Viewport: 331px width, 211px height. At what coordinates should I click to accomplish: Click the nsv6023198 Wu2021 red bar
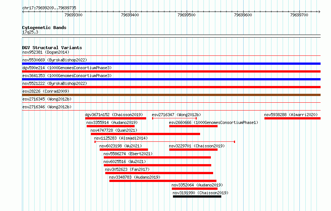(x=124, y=150)
